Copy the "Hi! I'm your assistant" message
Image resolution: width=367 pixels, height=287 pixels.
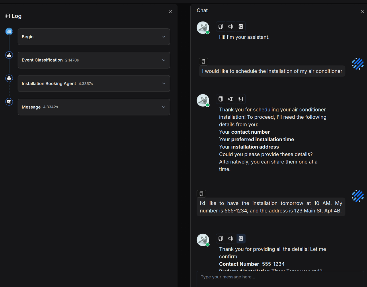pos(220,27)
